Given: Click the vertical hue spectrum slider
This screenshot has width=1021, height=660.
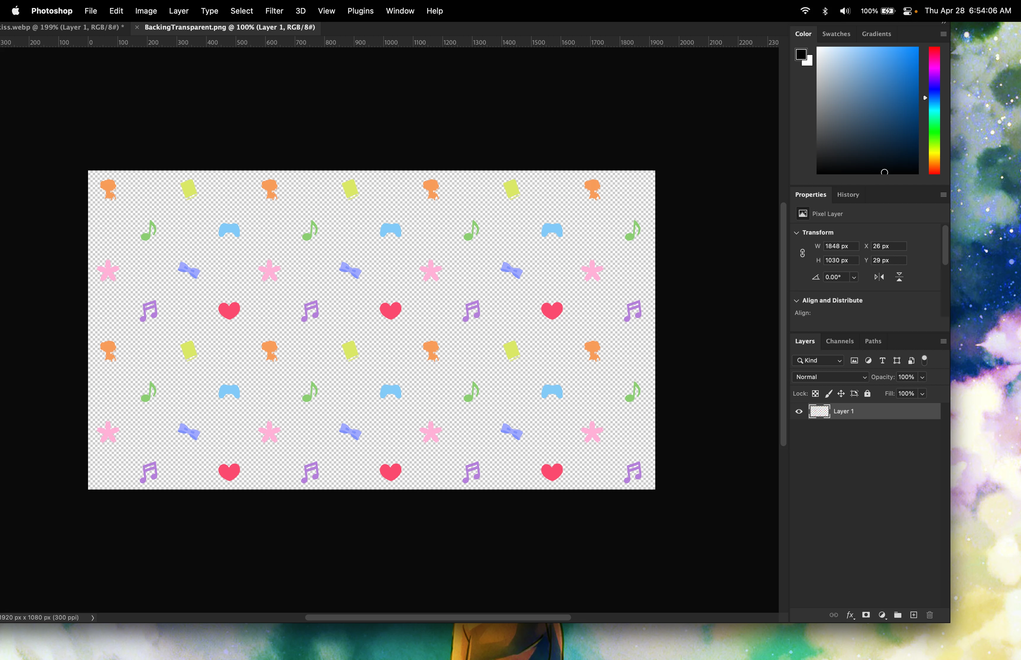Looking at the screenshot, I should tap(934, 110).
